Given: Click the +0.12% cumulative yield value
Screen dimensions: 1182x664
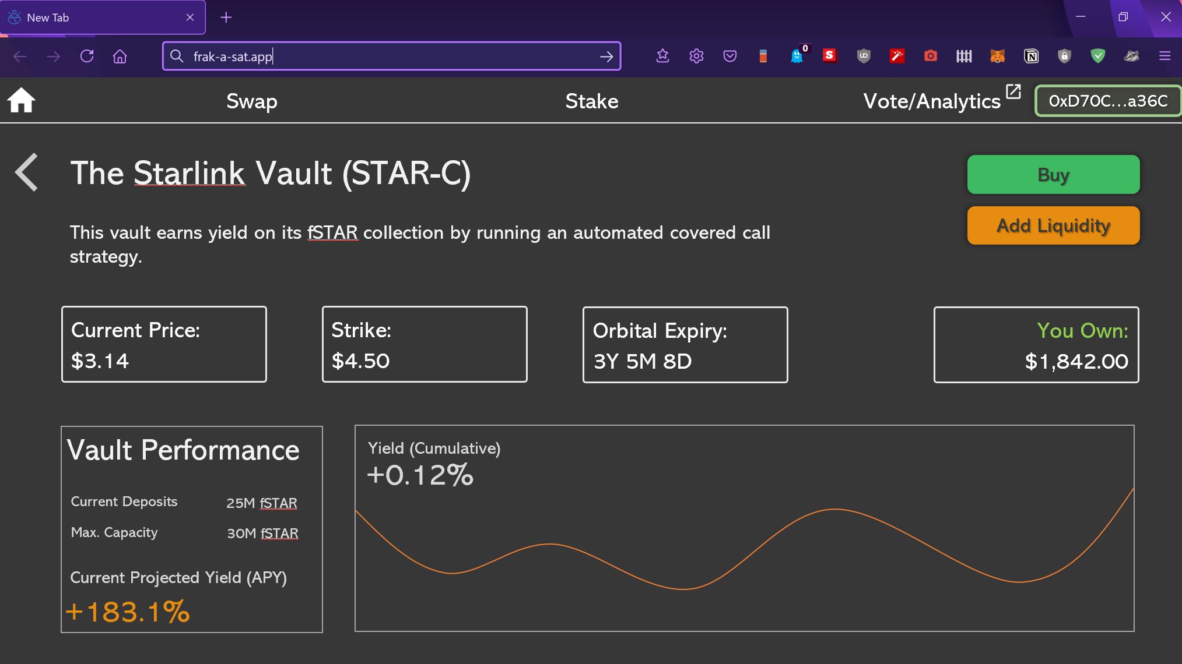Looking at the screenshot, I should [x=420, y=475].
